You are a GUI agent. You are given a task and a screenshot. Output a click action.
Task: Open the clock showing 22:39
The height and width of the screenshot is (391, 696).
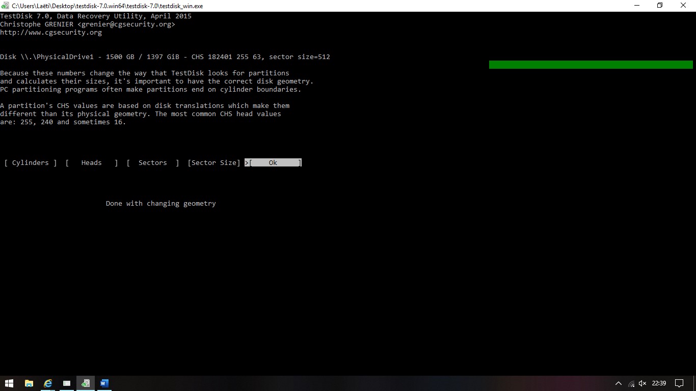coord(659,383)
